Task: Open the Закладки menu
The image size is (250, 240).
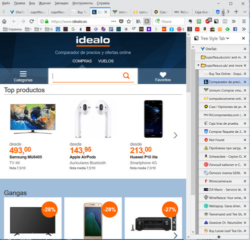Action: click(61, 3)
